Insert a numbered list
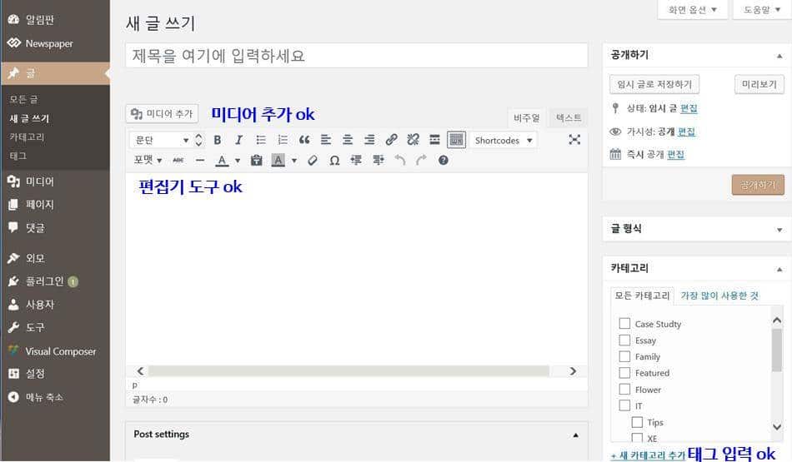Screen dimensions: 792x462 pos(283,140)
